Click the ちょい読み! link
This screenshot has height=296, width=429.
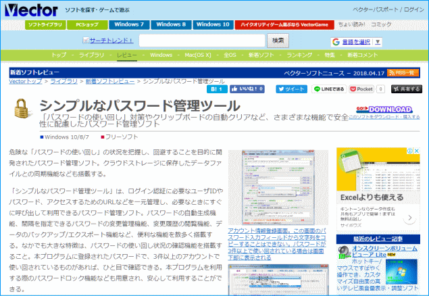tap(351, 24)
